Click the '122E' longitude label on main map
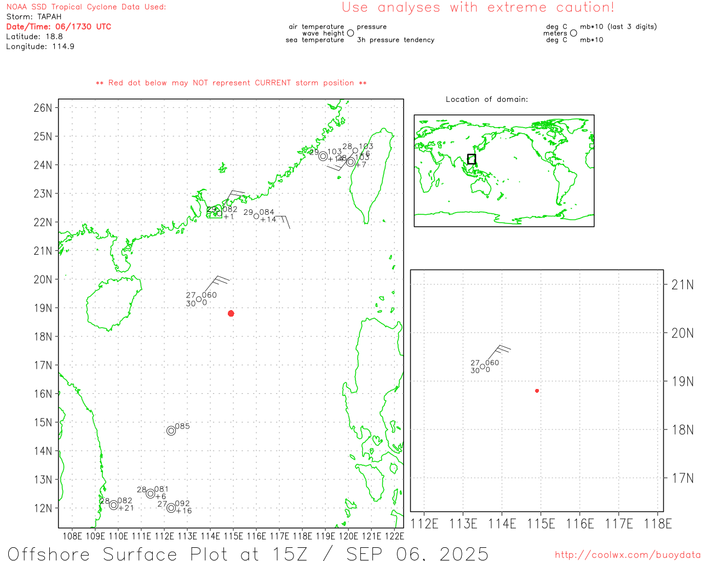The width and height of the screenshot is (701, 561). (394, 536)
